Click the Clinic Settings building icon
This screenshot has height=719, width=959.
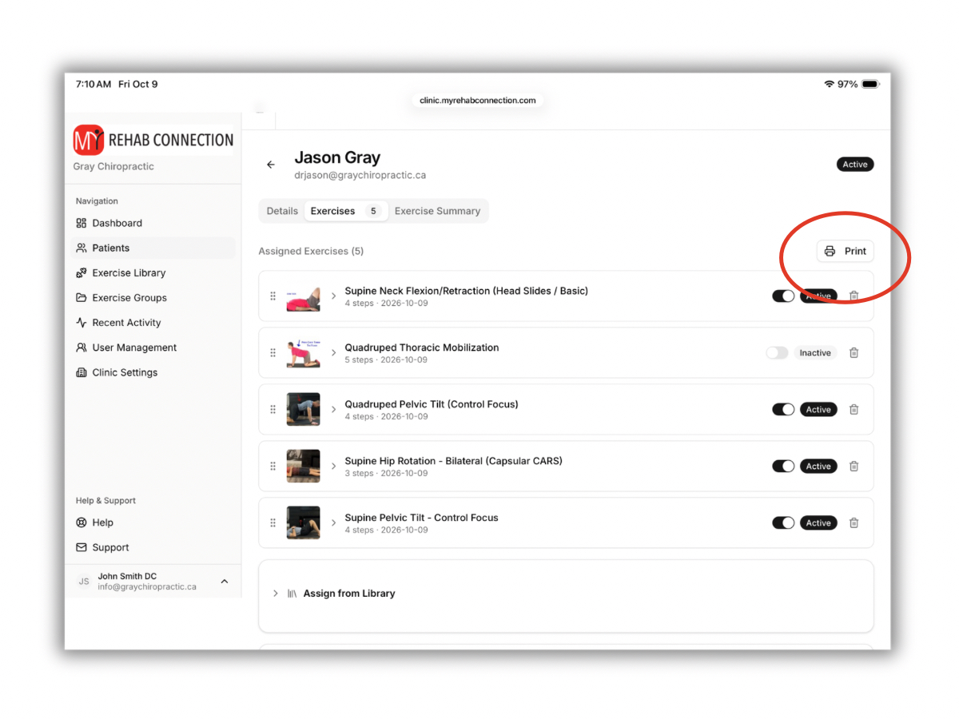pos(82,372)
